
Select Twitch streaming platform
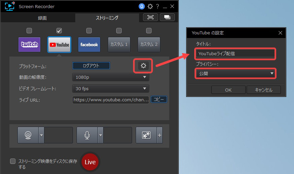(30, 44)
